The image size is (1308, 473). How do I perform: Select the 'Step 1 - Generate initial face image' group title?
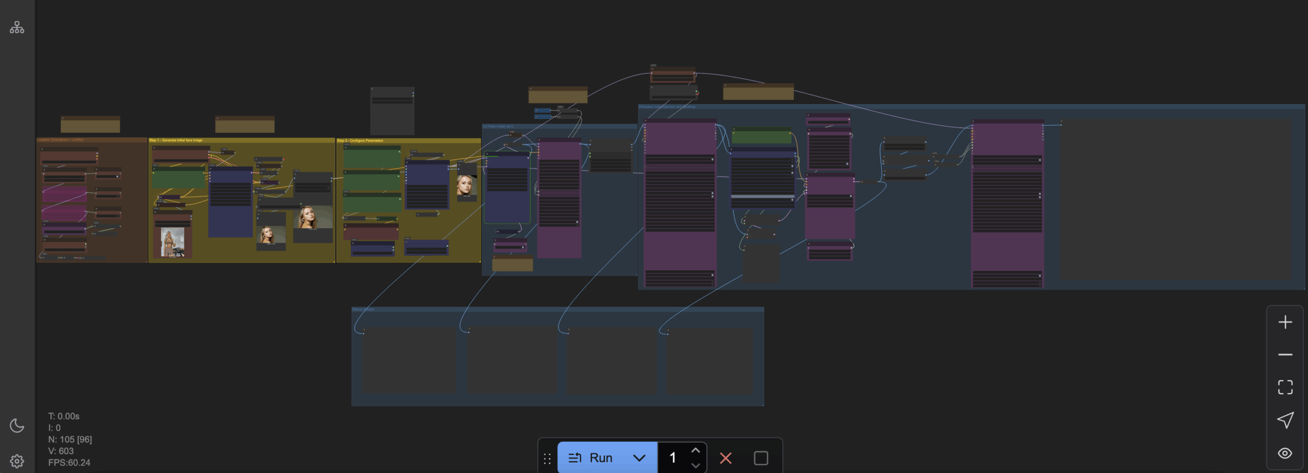tap(176, 140)
